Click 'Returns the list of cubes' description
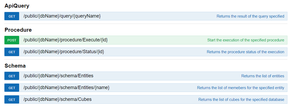This screenshot has height=109, width=294. [x=241, y=100]
